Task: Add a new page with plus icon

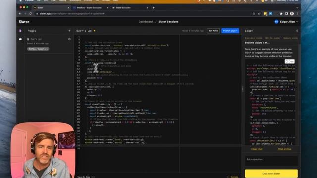Action: pos(69,31)
